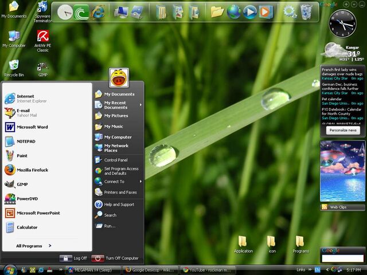Select Recycle Bin desktop icon
This screenshot has width=367, height=275.
pos(14,68)
